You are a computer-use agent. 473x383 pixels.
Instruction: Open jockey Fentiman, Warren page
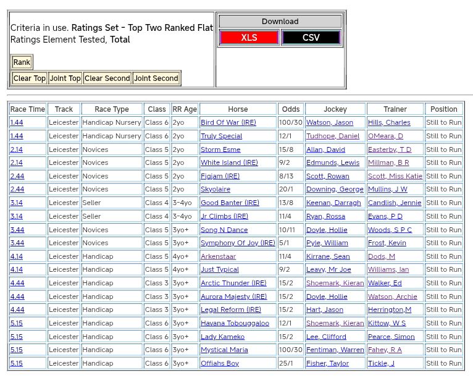pyautogui.click(x=335, y=350)
